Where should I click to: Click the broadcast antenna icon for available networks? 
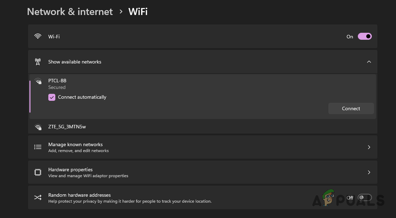[38, 61]
